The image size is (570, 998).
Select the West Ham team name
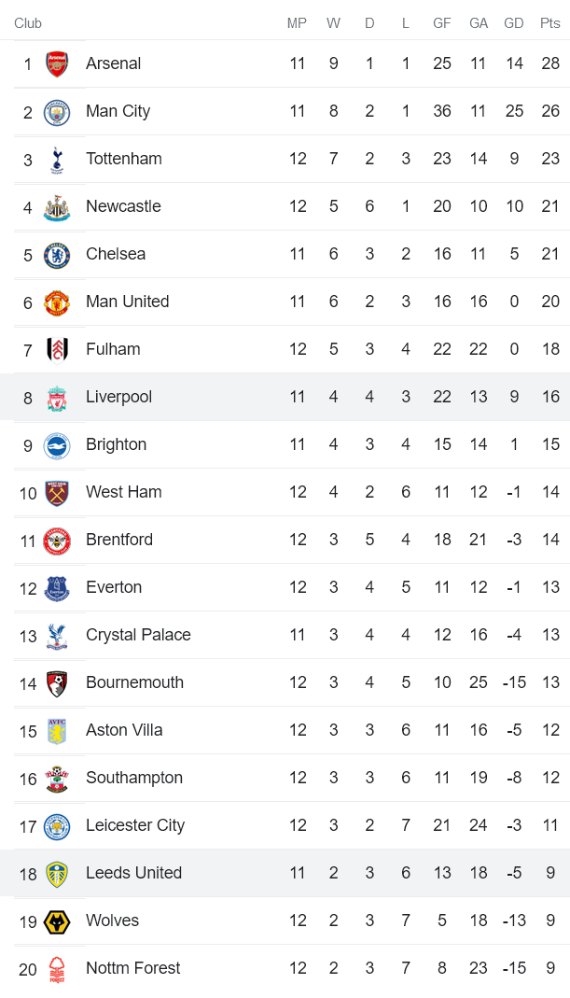(x=123, y=492)
